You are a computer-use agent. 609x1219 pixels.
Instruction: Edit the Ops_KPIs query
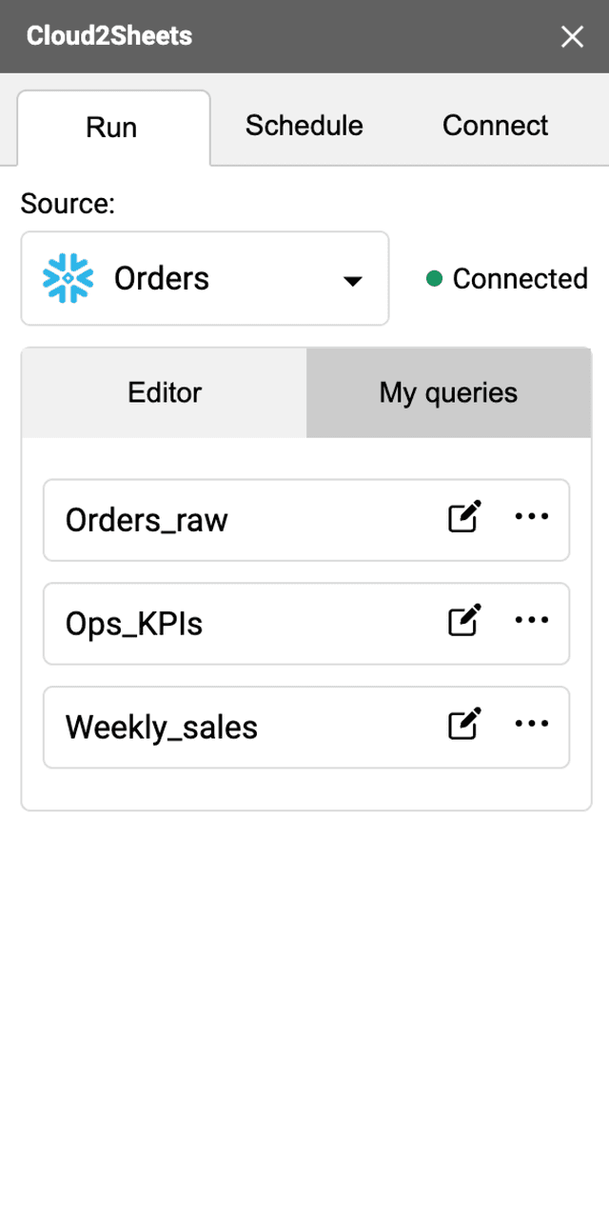[x=464, y=620]
